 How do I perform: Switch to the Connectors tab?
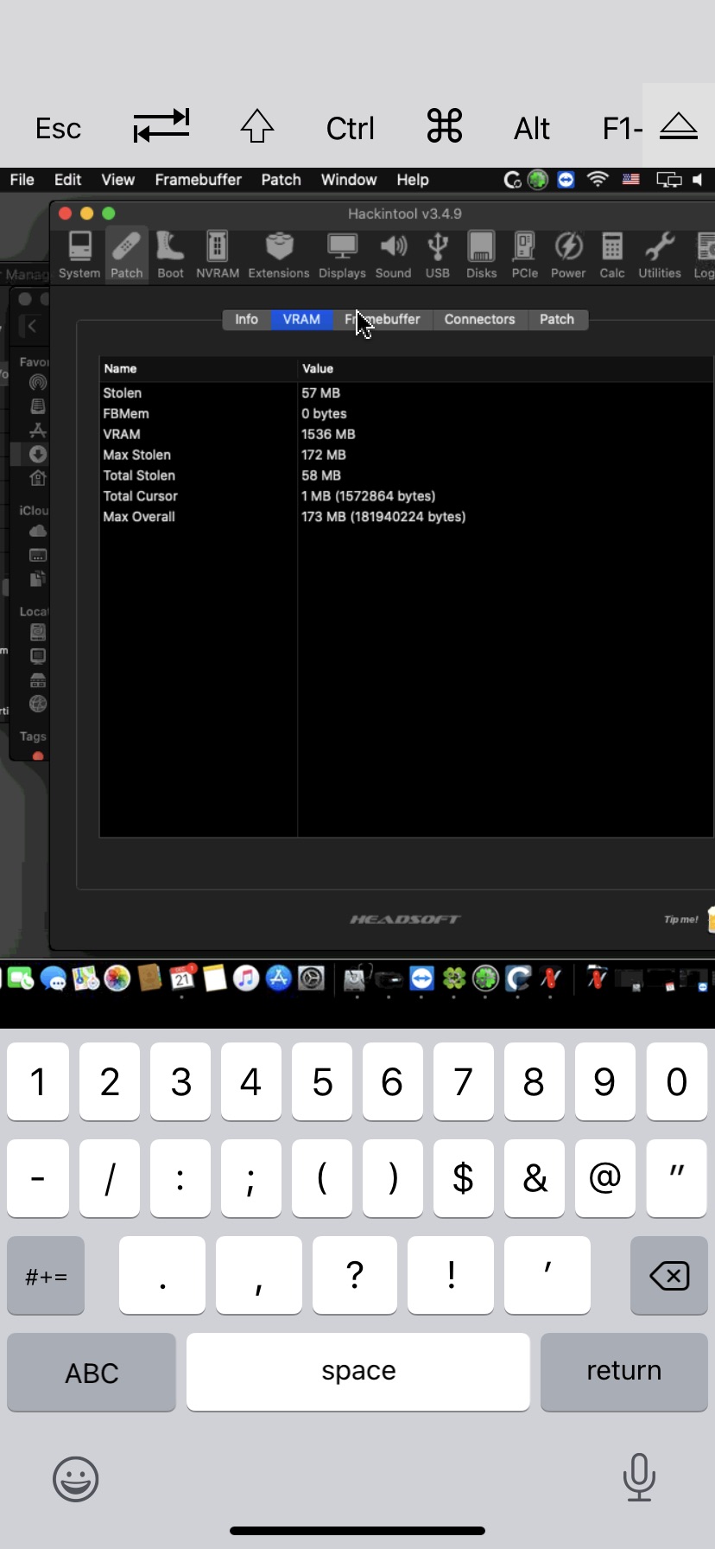click(x=479, y=319)
